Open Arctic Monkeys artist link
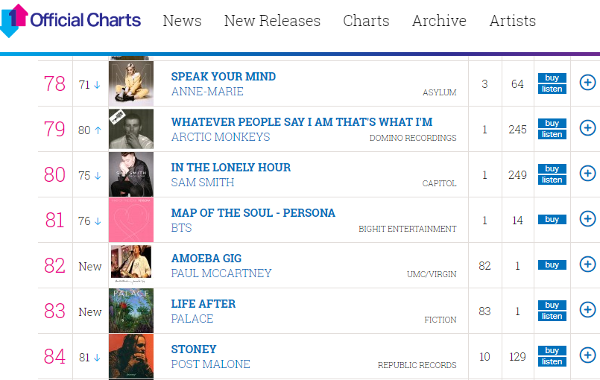The height and width of the screenshot is (380, 600). coord(221,137)
